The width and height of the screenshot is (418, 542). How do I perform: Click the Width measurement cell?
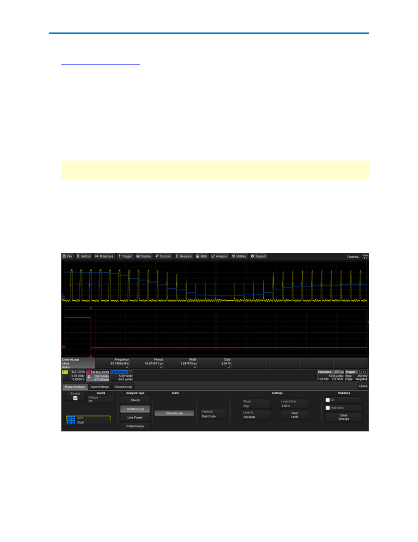pos(181,363)
